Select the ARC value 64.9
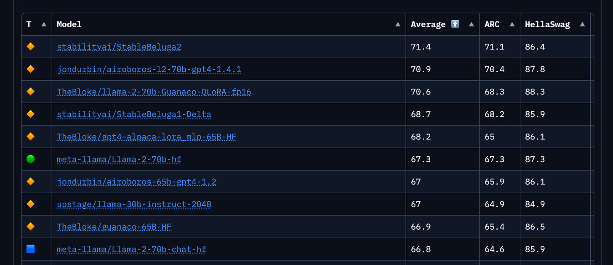 495,205
